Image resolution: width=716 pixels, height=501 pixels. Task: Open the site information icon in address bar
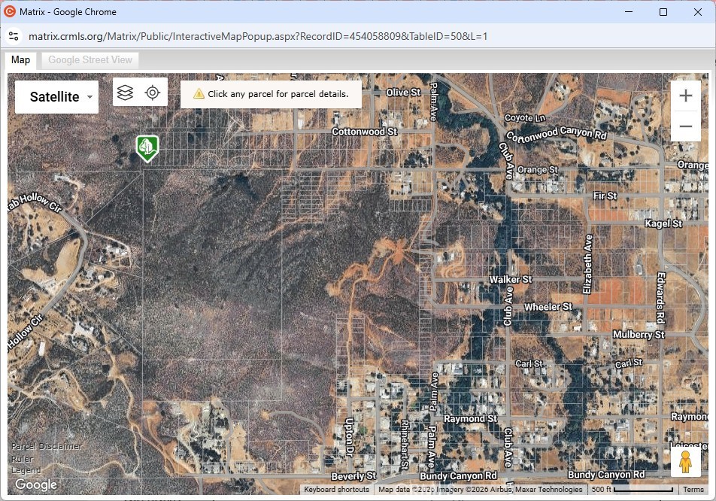coord(14,36)
